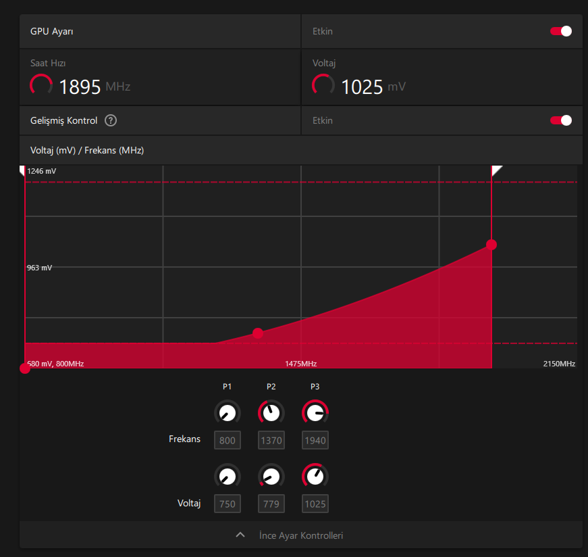Screen dimensions: 588x557
Task: Focus the P2 frequency field showing 1370
Action: point(271,440)
